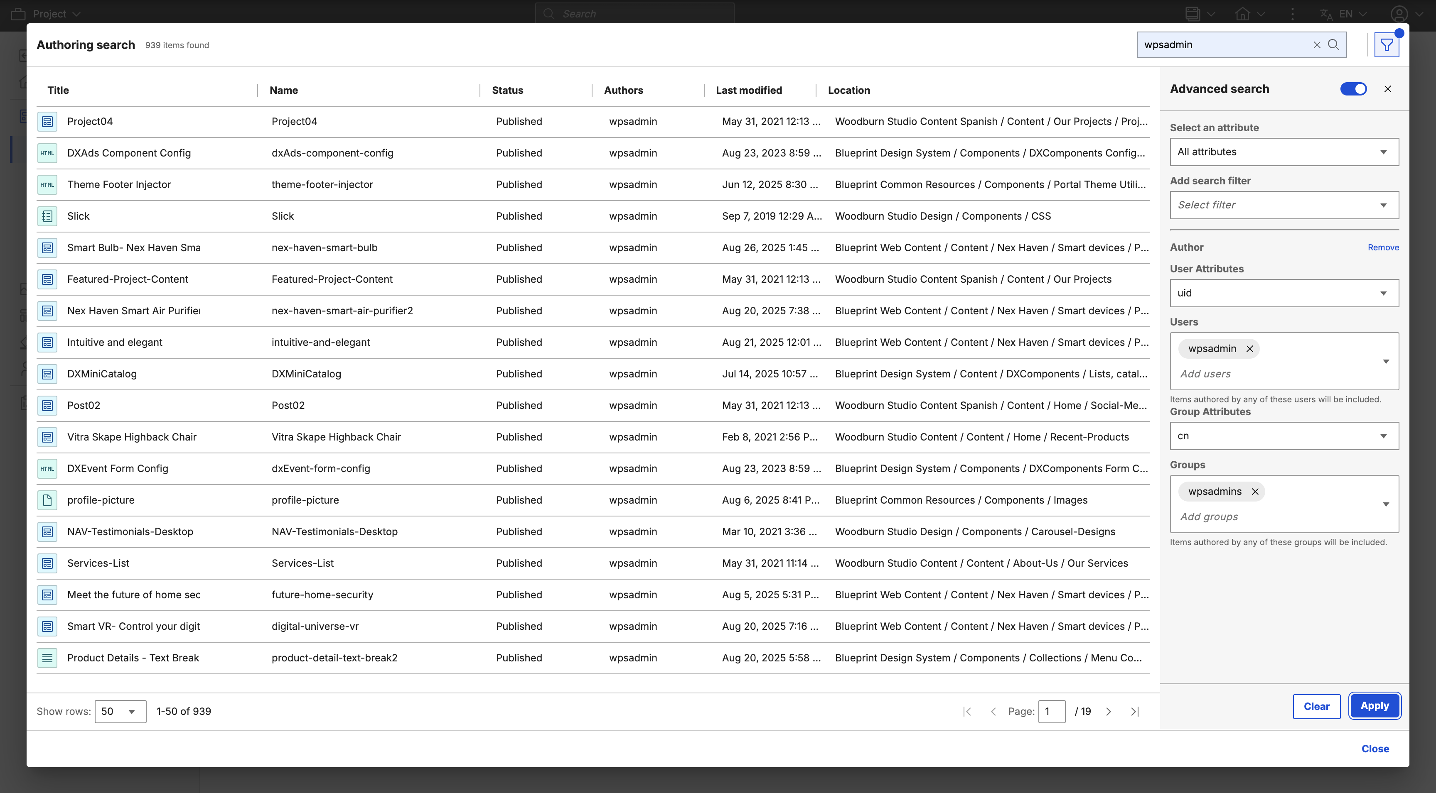This screenshot has height=793, width=1436.
Task: Open the Select filter dropdown
Action: click(x=1284, y=205)
